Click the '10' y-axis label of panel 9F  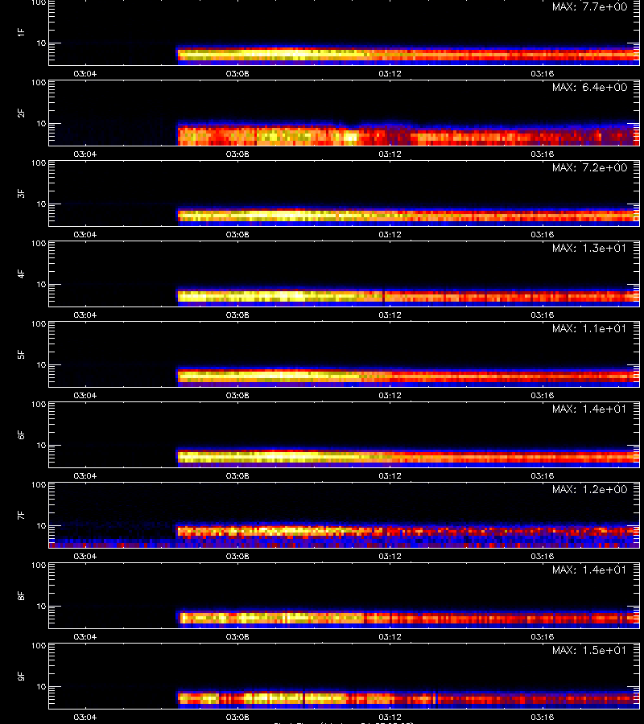(42, 687)
